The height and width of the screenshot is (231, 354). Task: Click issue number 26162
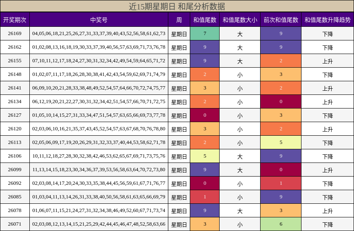(x=14, y=47)
